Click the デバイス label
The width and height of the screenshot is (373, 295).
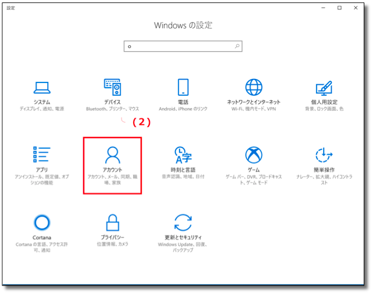coord(112,102)
